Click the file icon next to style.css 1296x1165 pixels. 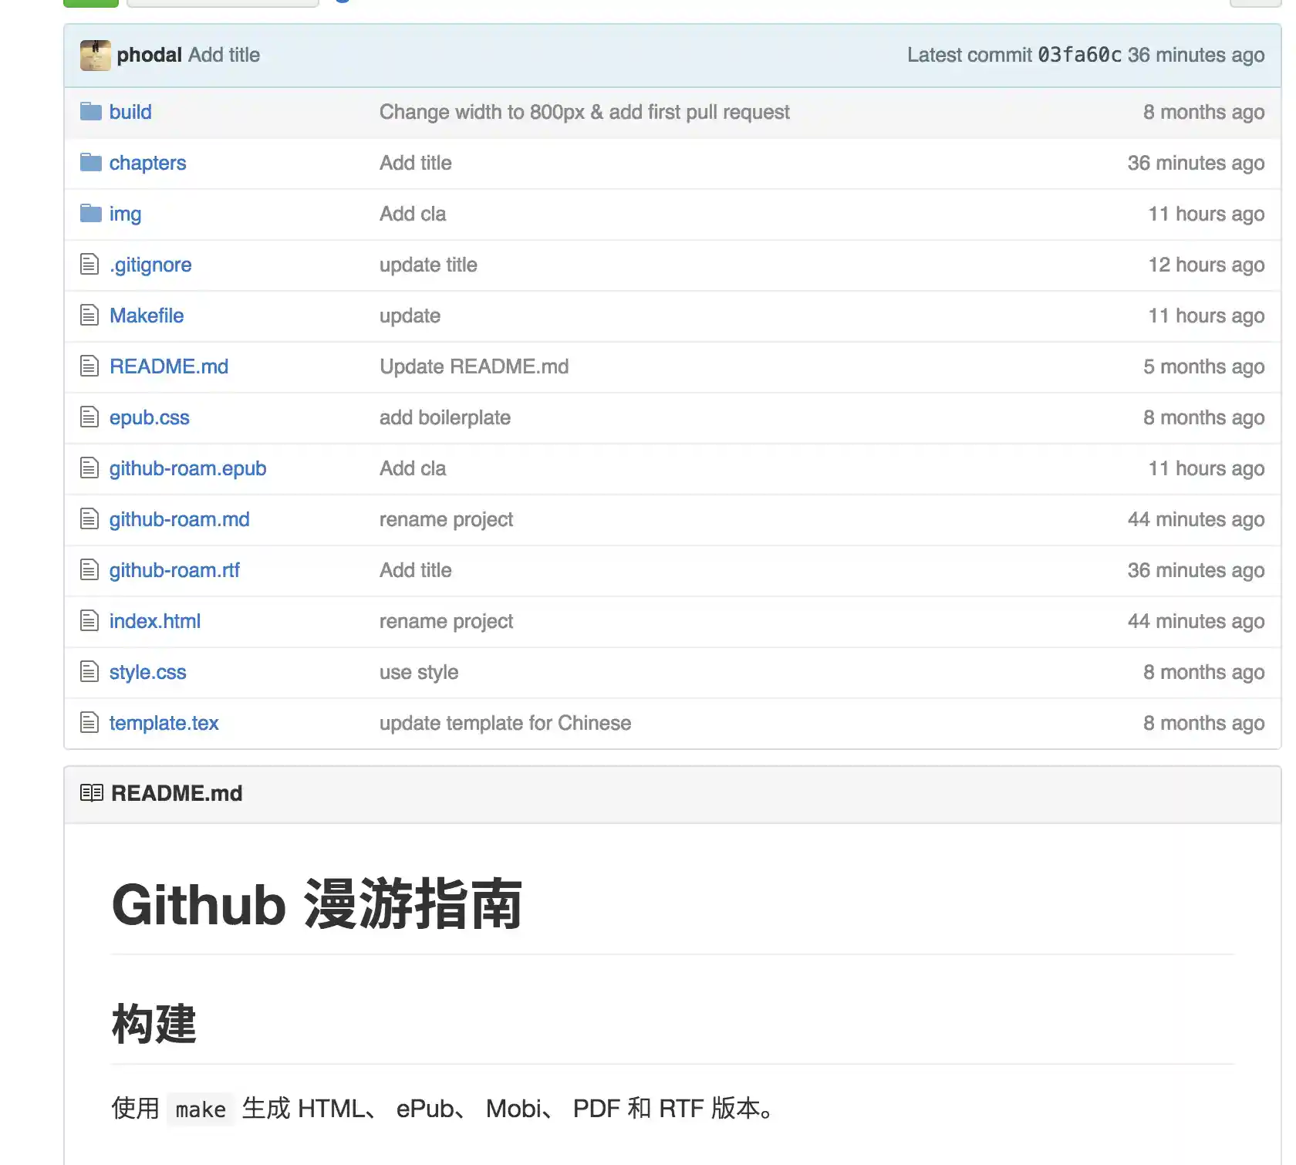[x=89, y=671]
